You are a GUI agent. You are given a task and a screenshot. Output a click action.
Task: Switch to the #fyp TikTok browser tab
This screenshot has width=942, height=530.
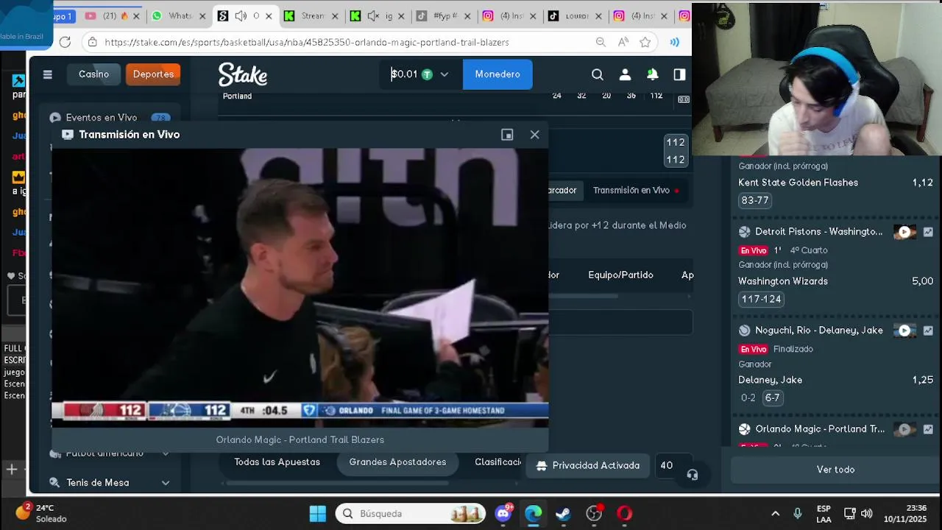[x=445, y=15]
